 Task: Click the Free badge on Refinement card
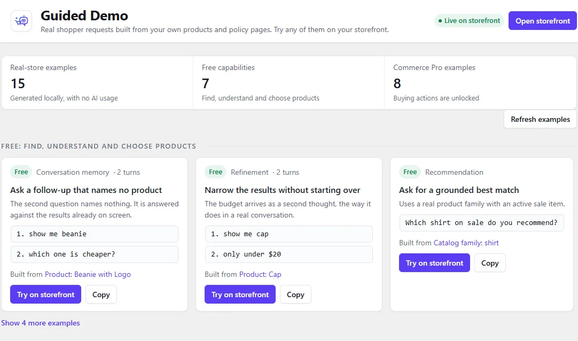point(216,172)
